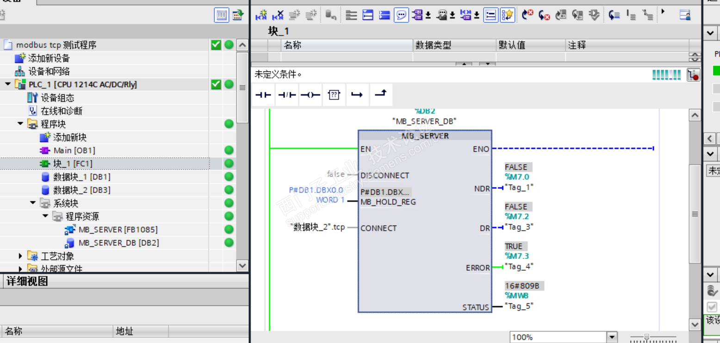Click the editor vertical scrollbar down arrow
The width and height of the screenshot is (720, 343).
click(x=695, y=324)
